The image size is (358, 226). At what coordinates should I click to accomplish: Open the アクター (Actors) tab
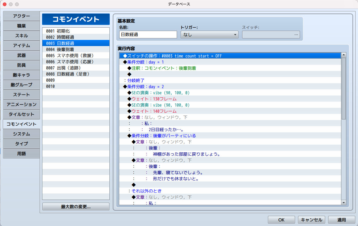pyautogui.click(x=22, y=16)
